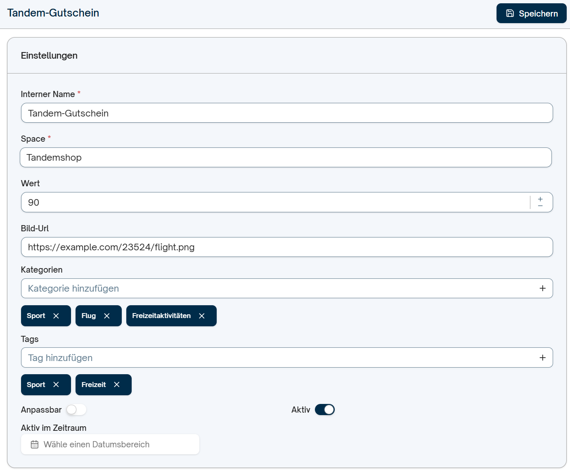The image size is (570, 475).
Task: Click the Freizeit tag chip label
Action: point(94,385)
